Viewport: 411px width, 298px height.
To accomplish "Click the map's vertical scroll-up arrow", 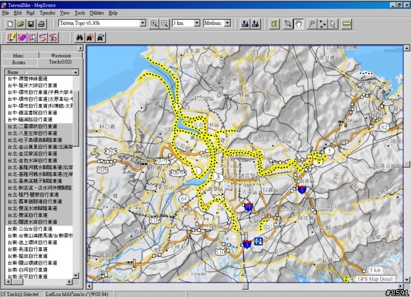I will [407, 48].
